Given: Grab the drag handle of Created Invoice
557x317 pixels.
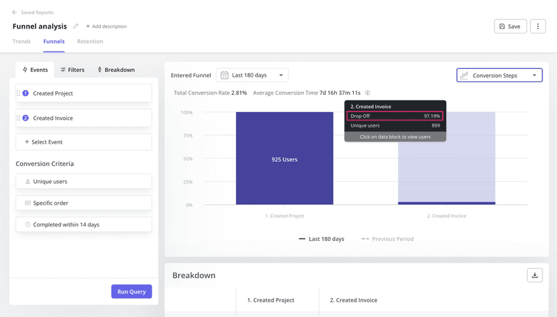Looking at the screenshot, I should [18, 118].
